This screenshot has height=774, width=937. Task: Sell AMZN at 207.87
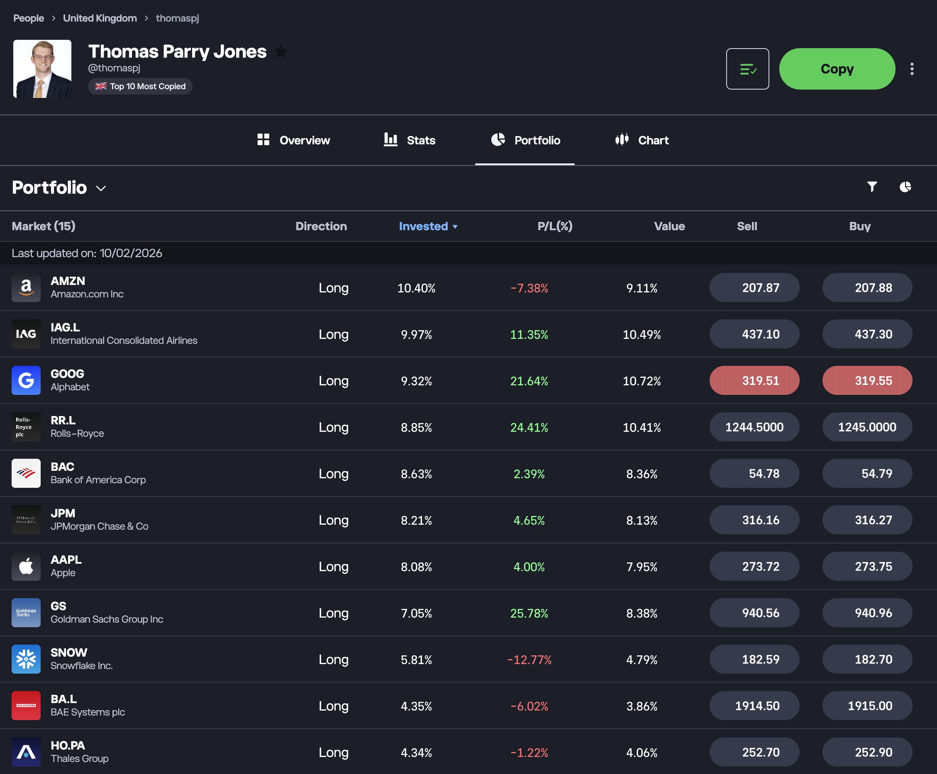coord(754,287)
